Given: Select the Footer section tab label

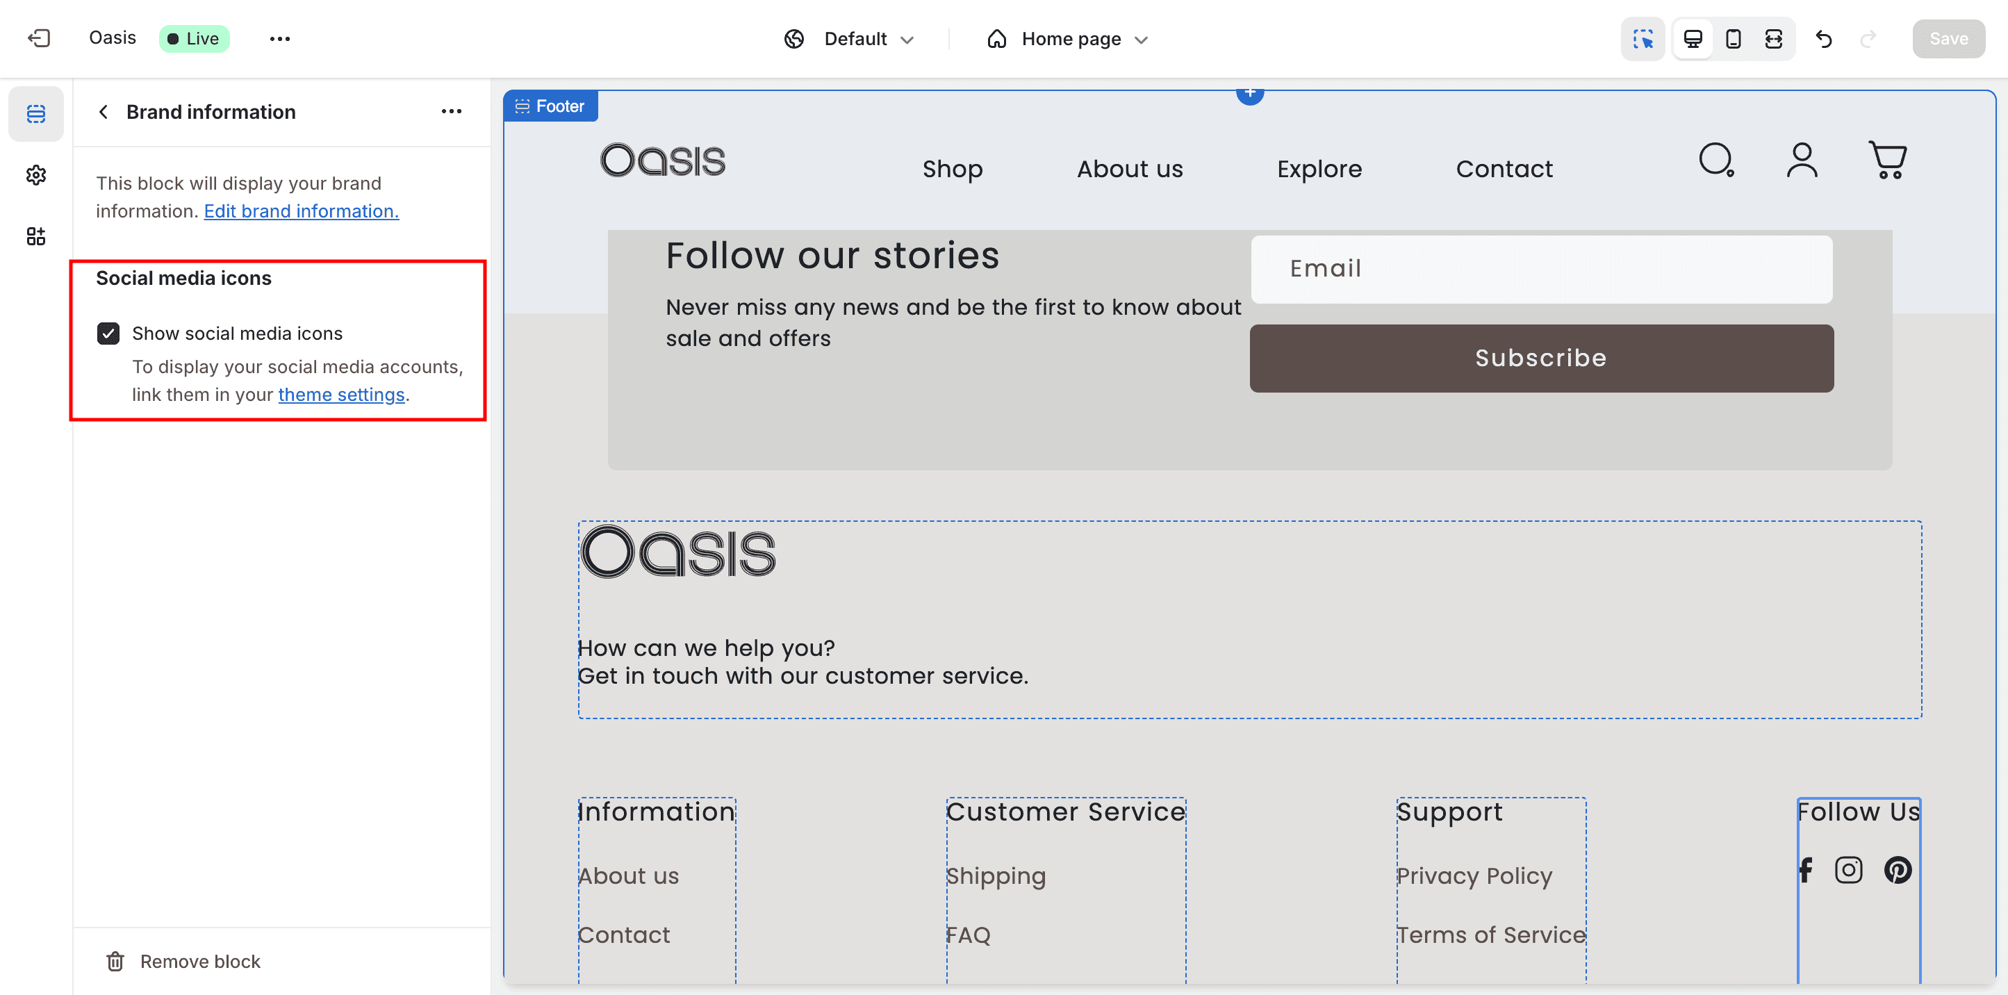Looking at the screenshot, I should point(550,106).
